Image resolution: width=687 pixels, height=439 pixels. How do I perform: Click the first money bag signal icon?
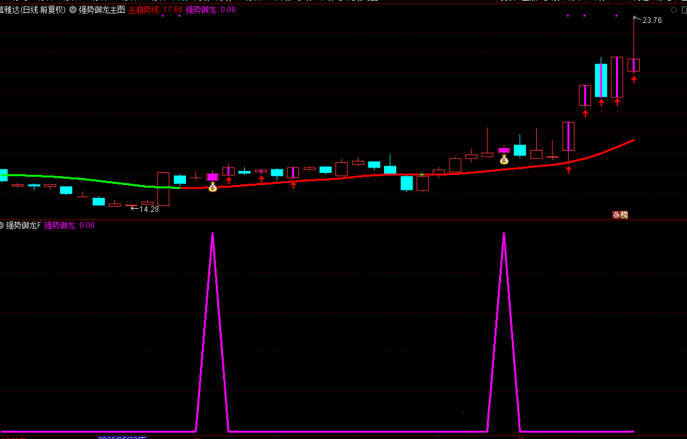[212, 187]
